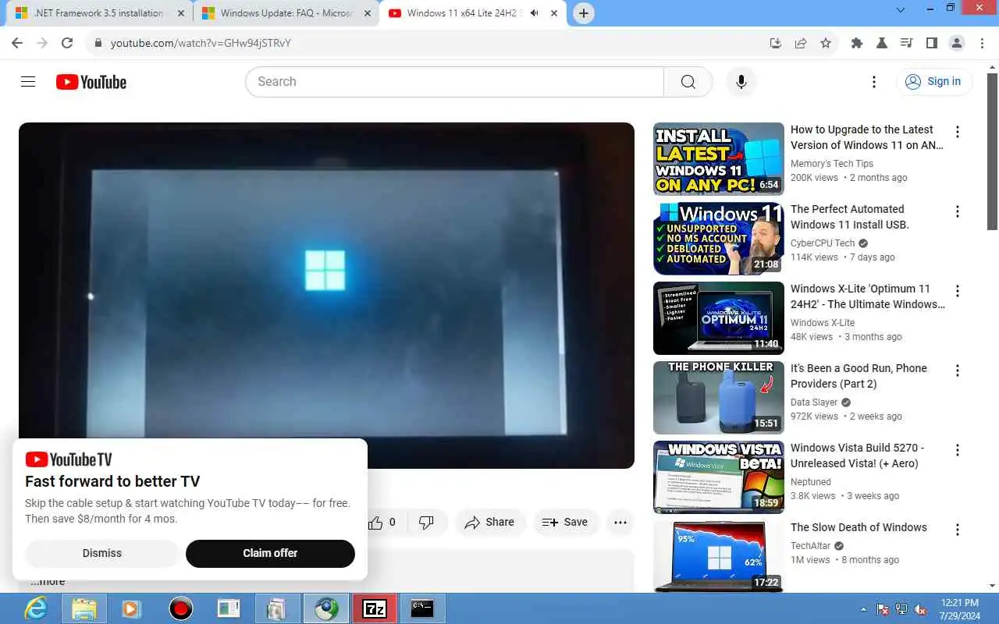Open the tab search chevron
Screen dimensions: 999x624
pyautogui.click(x=900, y=9)
